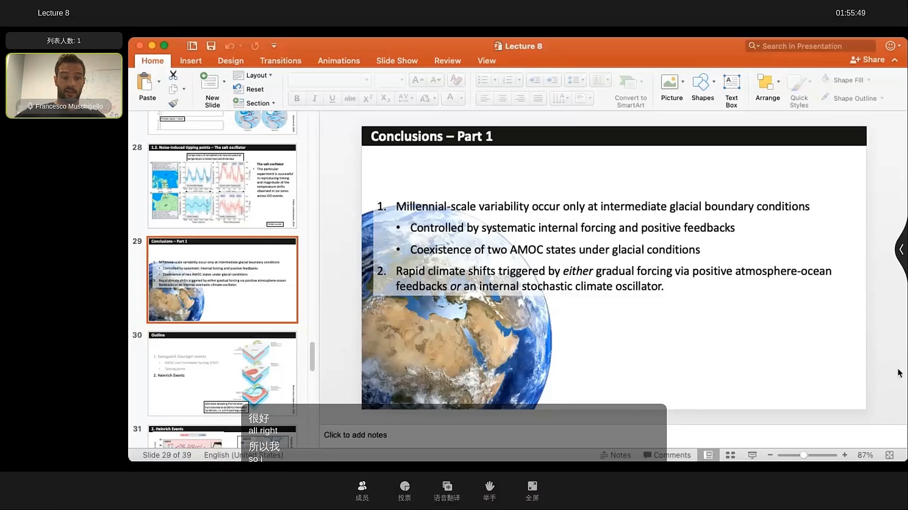Image resolution: width=908 pixels, height=510 pixels.
Task: Click Fit slide to window icon
Action: (890, 455)
